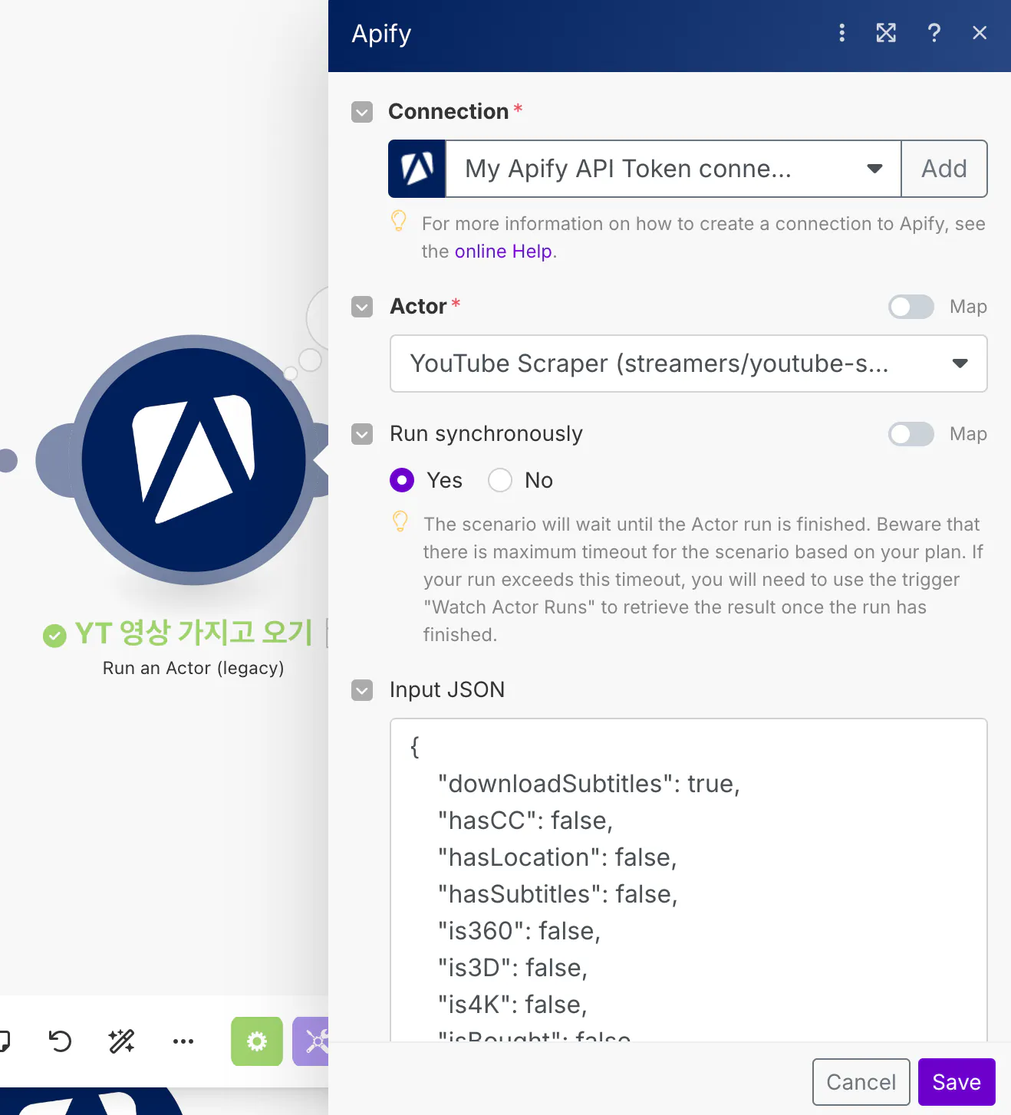Open the connection dropdown
1011x1115 pixels.
coord(673,169)
